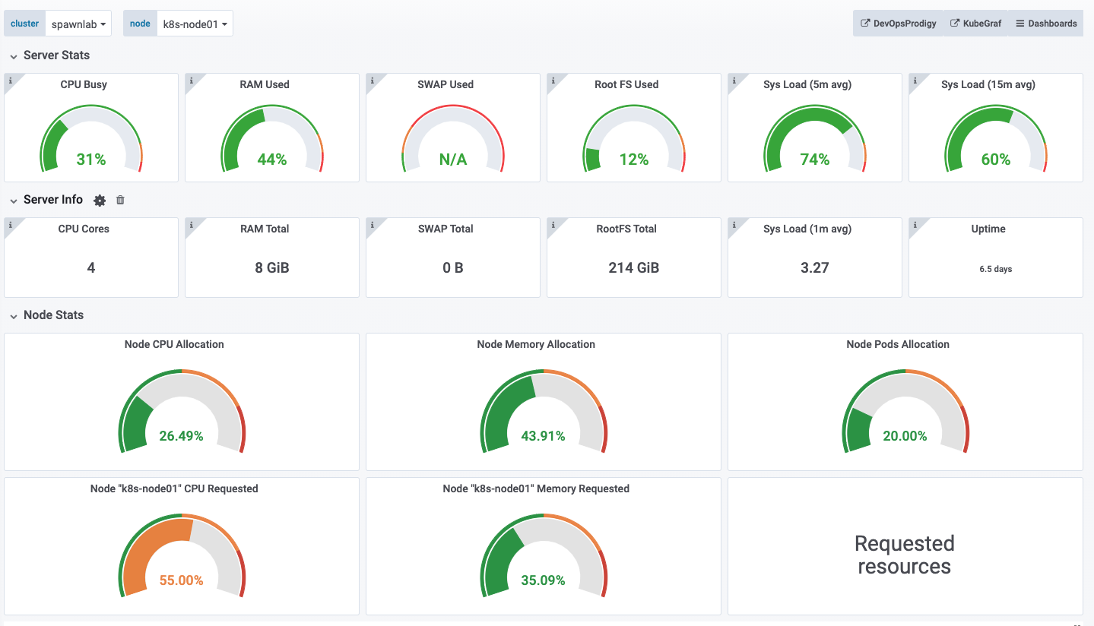The image size is (1094, 626).
Task: Open Node CPU Allocation panel title menu
Action: (174, 344)
